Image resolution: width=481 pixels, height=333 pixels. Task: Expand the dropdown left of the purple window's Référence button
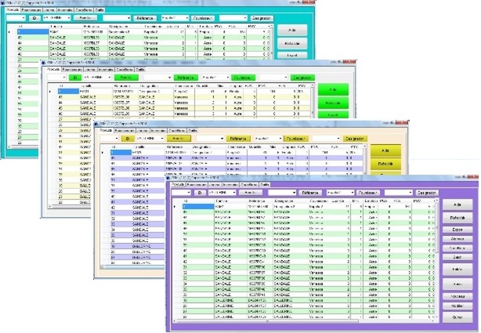coord(282,193)
